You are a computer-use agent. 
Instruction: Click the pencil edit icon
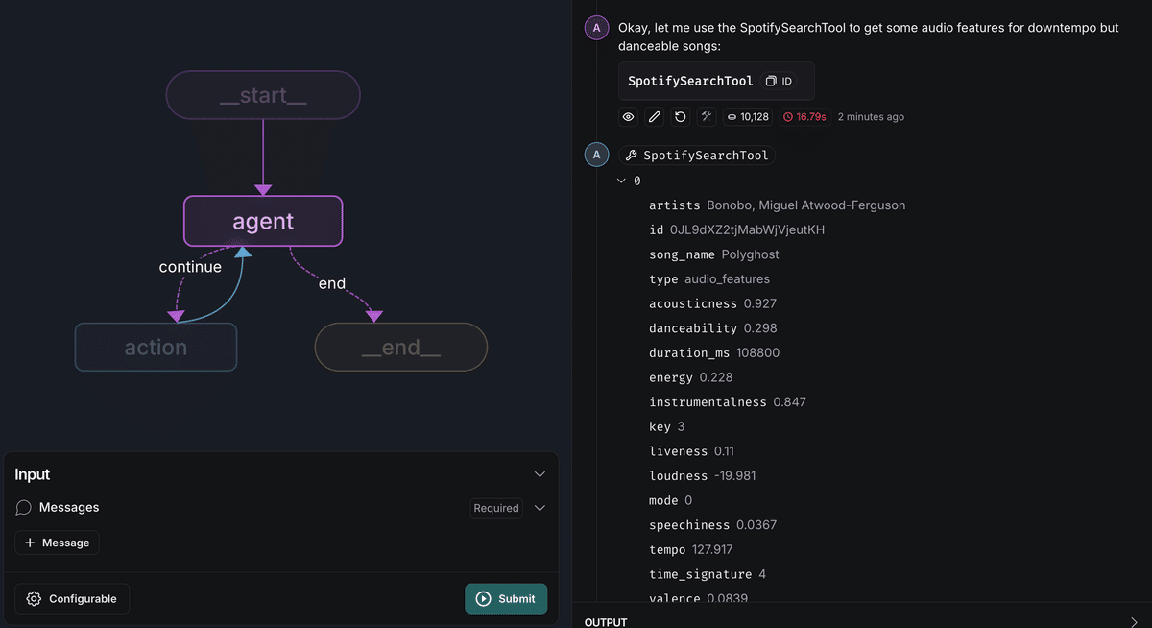[x=655, y=117]
